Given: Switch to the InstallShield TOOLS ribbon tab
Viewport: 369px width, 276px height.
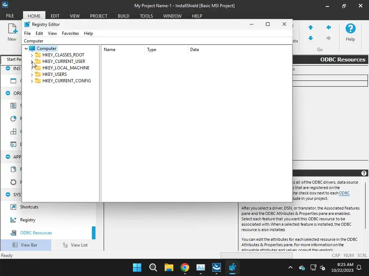Looking at the screenshot, I should pyautogui.click(x=146, y=16).
